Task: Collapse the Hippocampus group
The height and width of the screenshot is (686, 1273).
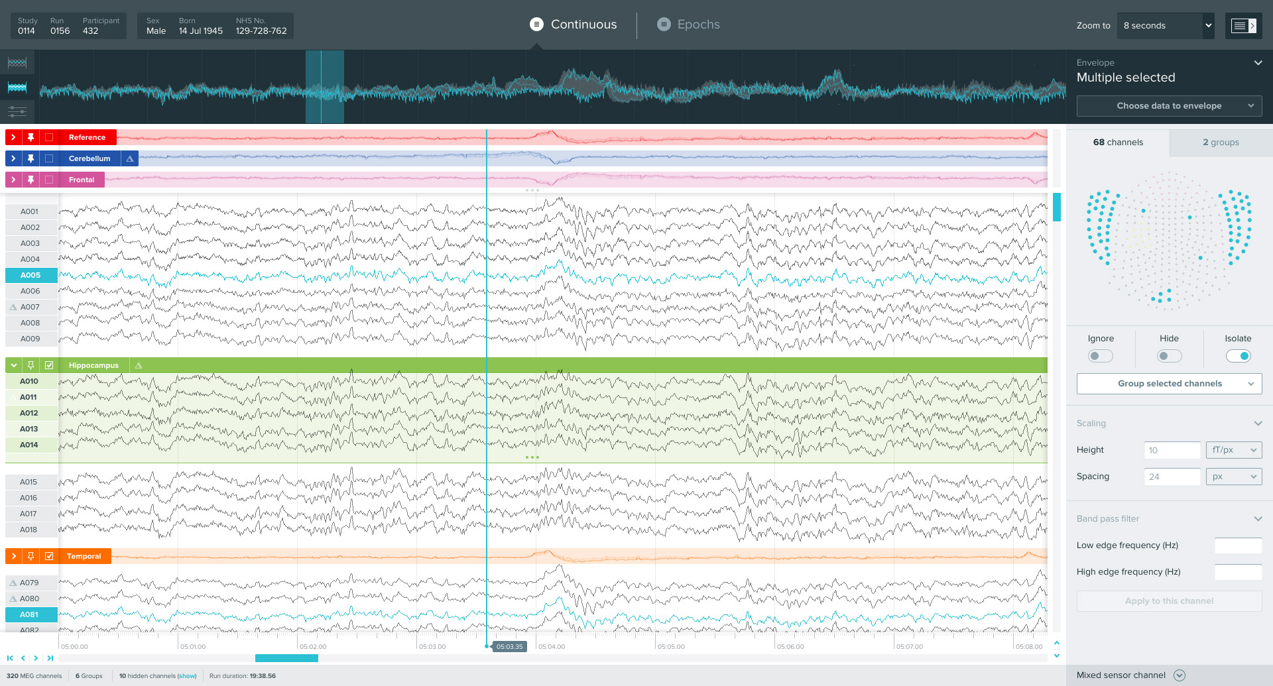Action: click(13, 365)
